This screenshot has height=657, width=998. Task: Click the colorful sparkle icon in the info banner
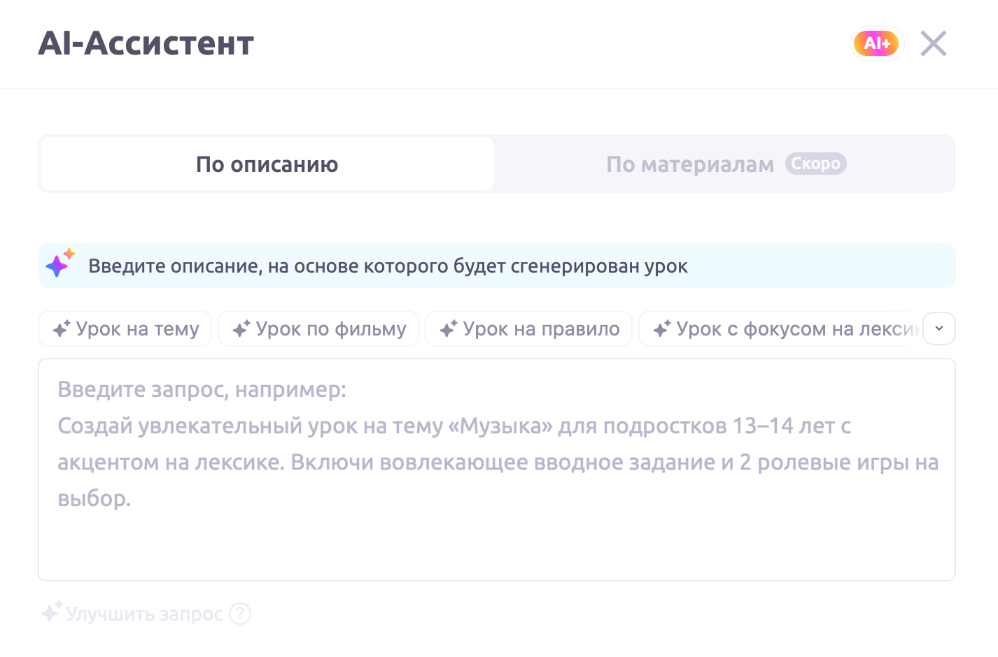tap(59, 263)
